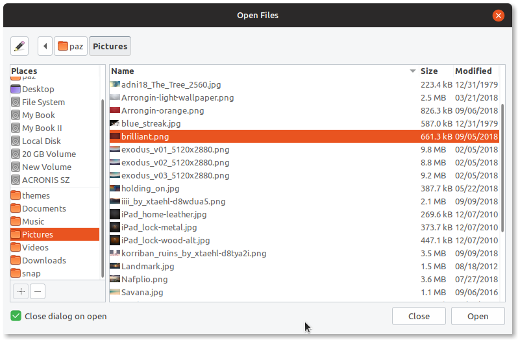518x340 pixels.
Task: Click the Desktop icon in Places
Action: (16, 89)
